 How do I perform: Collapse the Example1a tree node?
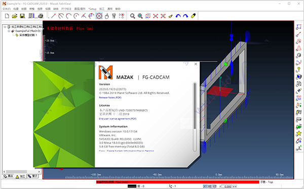9,31
